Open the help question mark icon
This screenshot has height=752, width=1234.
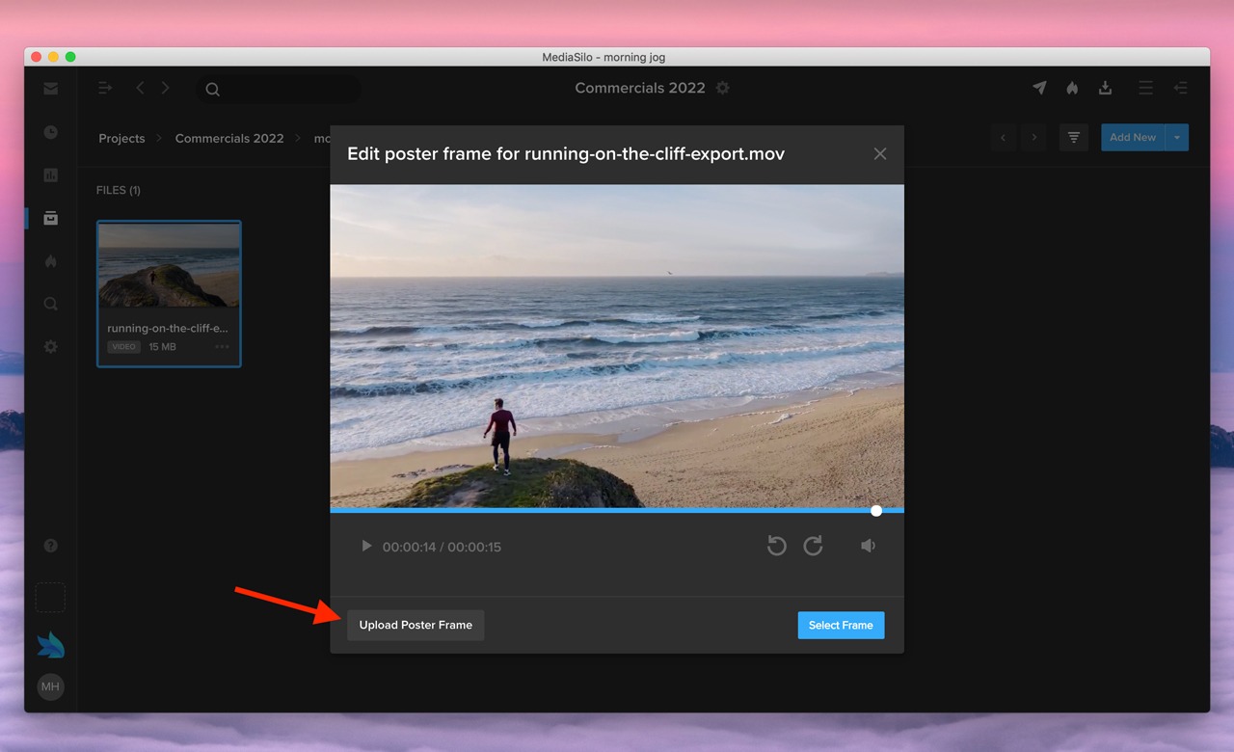point(50,546)
